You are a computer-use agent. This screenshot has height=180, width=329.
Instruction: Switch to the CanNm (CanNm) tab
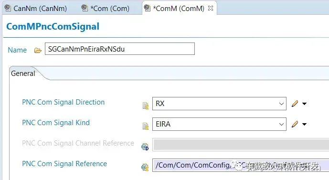[36, 9]
